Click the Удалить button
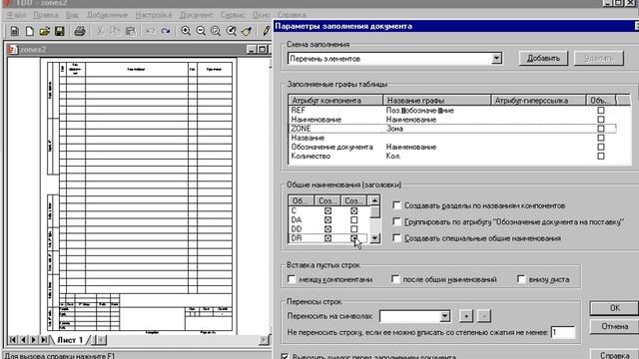Viewport: 639px width, 359px height. pos(599,58)
